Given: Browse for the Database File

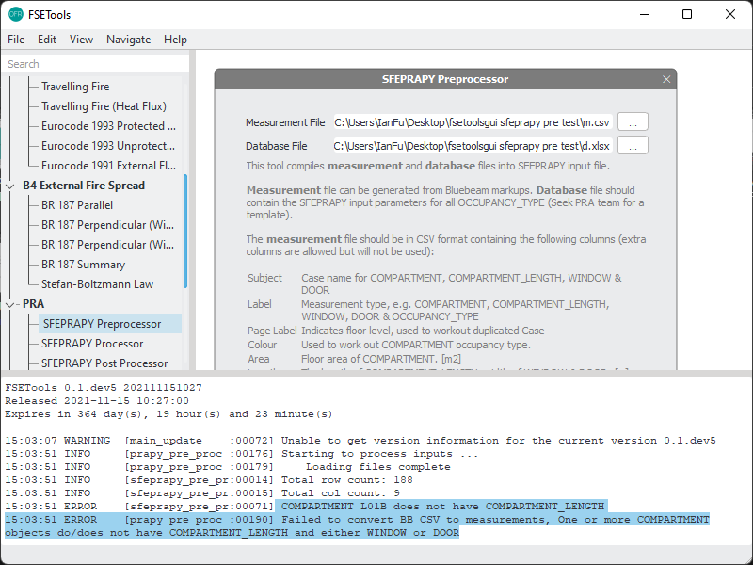Looking at the screenshot, I should click(633, 146).
